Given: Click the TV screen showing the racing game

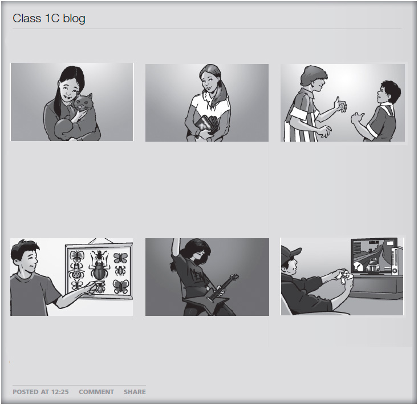Looking at the screenshot, I should point(372,256).
